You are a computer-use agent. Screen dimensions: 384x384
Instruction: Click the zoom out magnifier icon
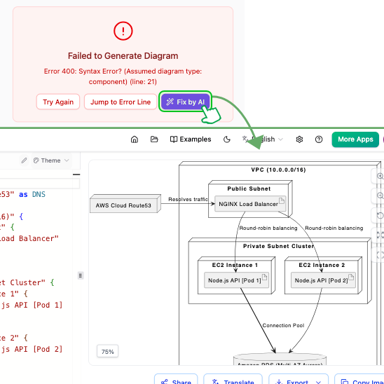click(380, 196)
